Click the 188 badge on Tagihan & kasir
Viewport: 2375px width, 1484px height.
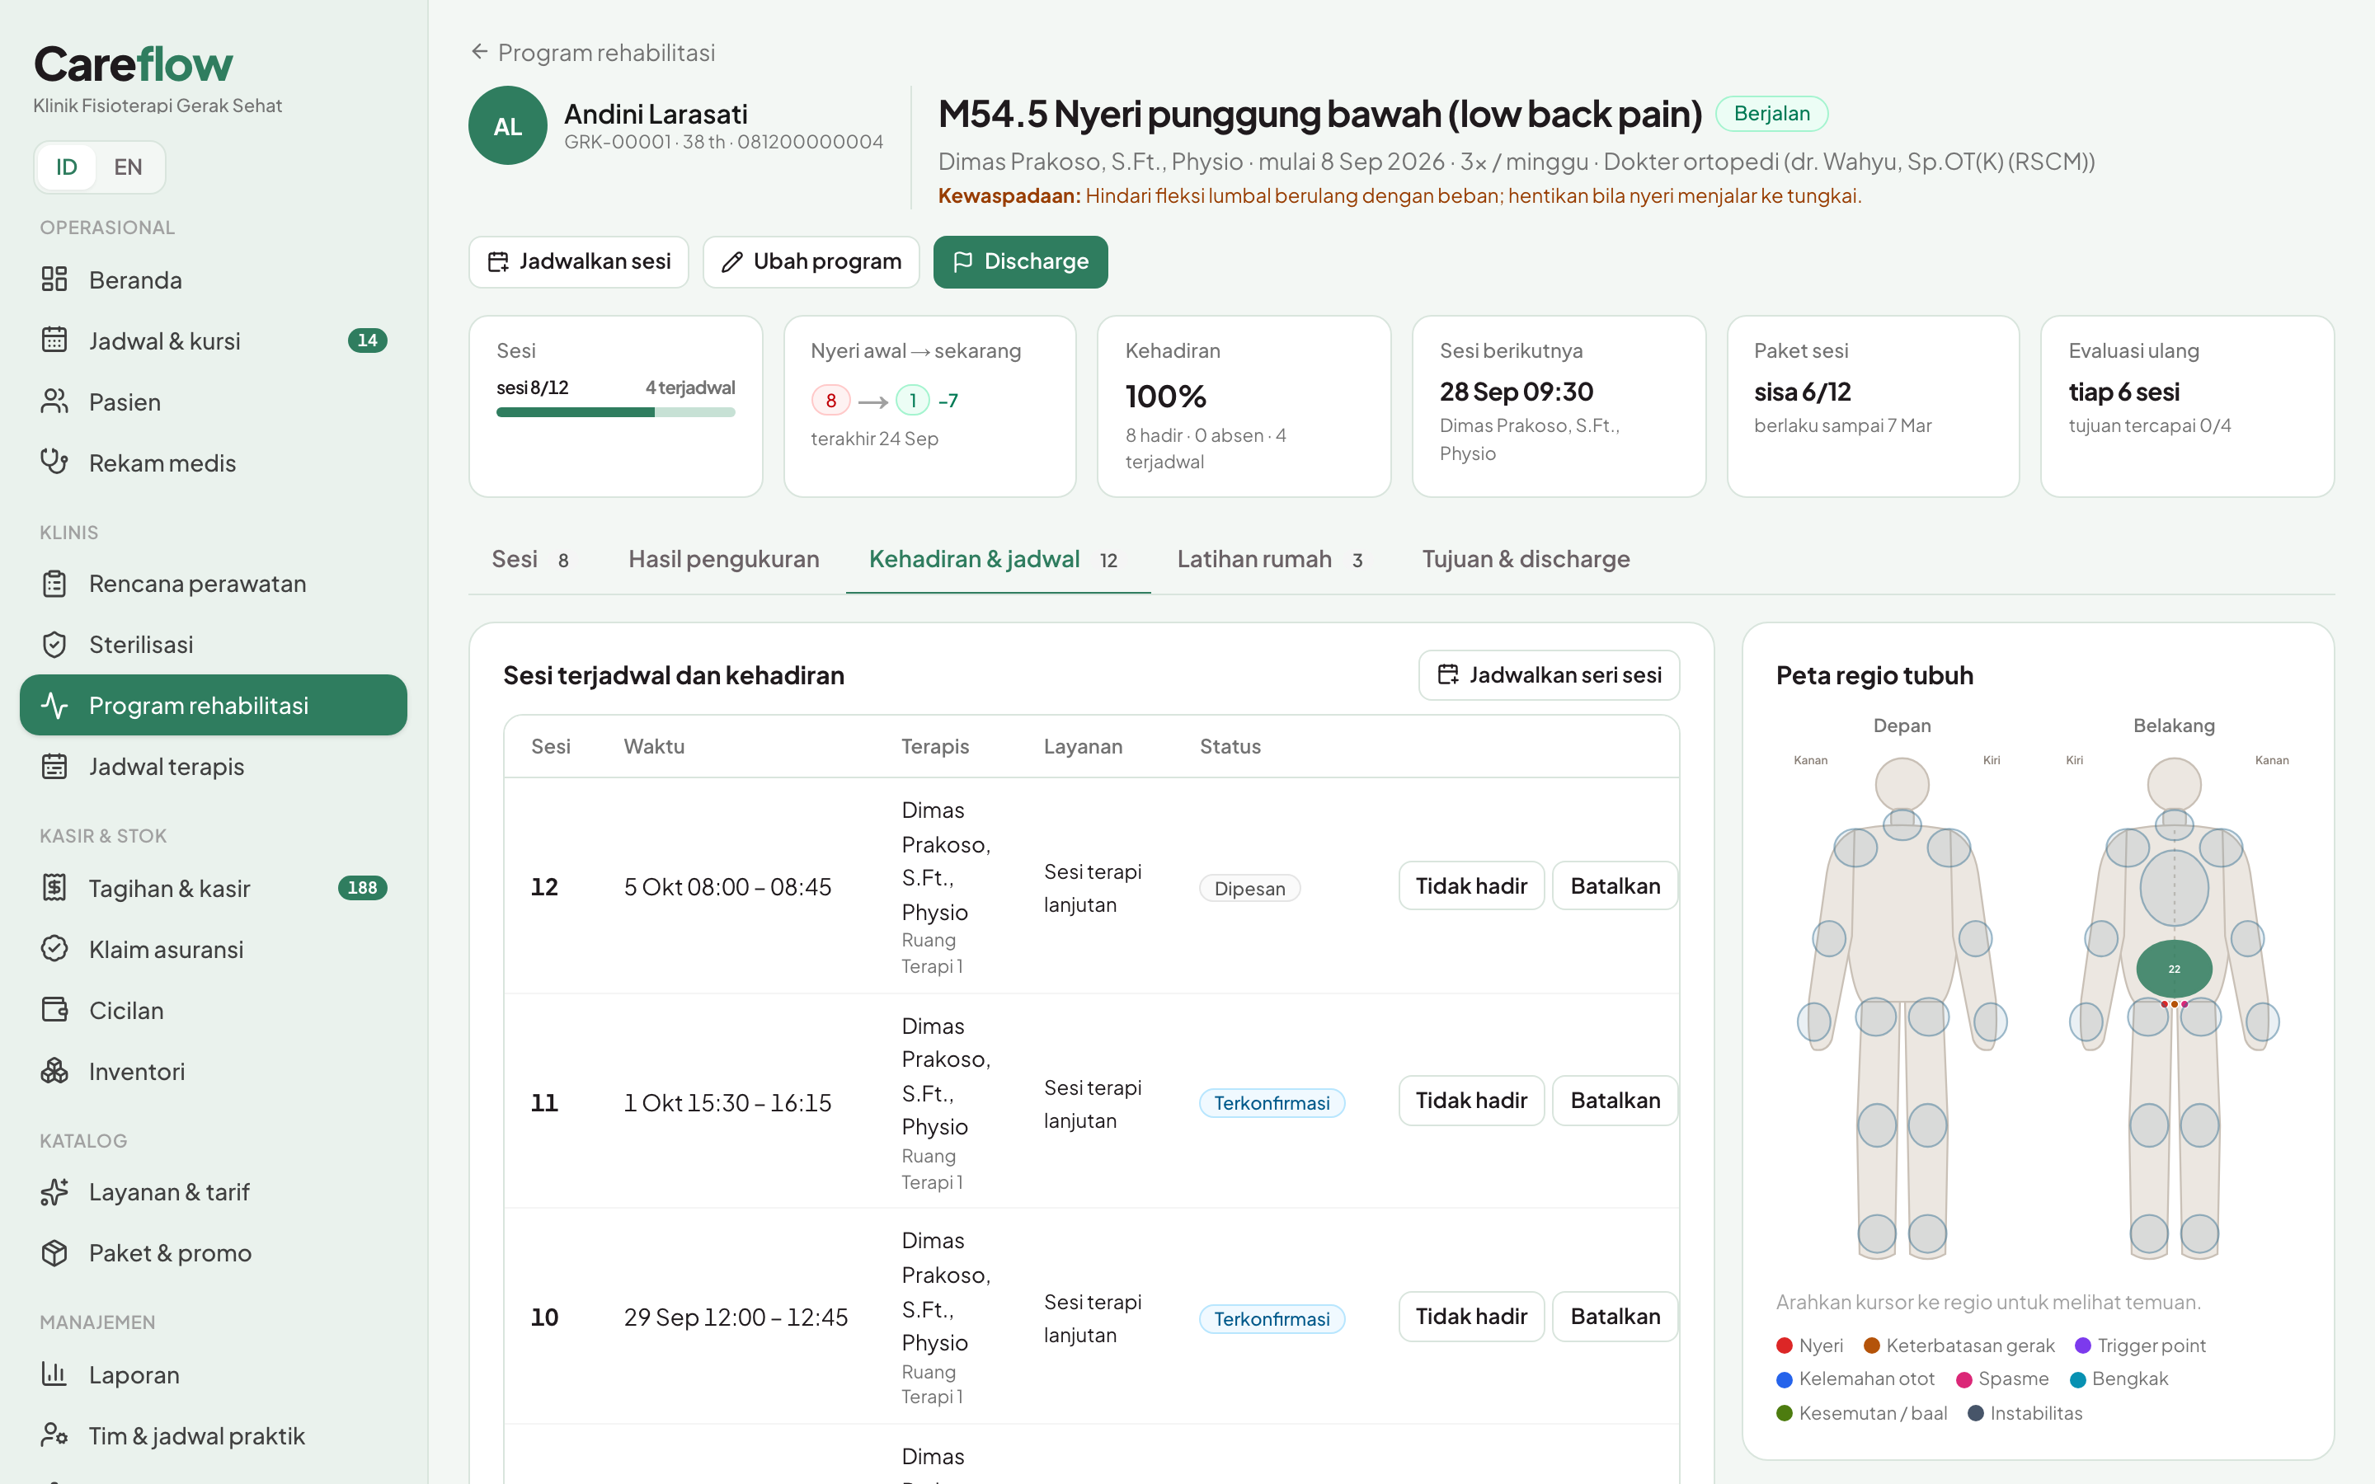pos(362,888)
